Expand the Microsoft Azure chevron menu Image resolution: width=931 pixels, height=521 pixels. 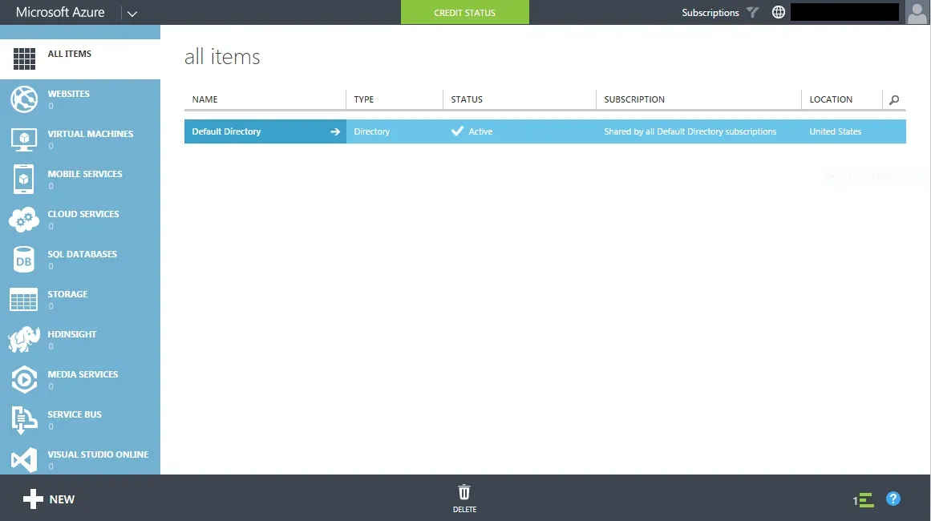132,12
